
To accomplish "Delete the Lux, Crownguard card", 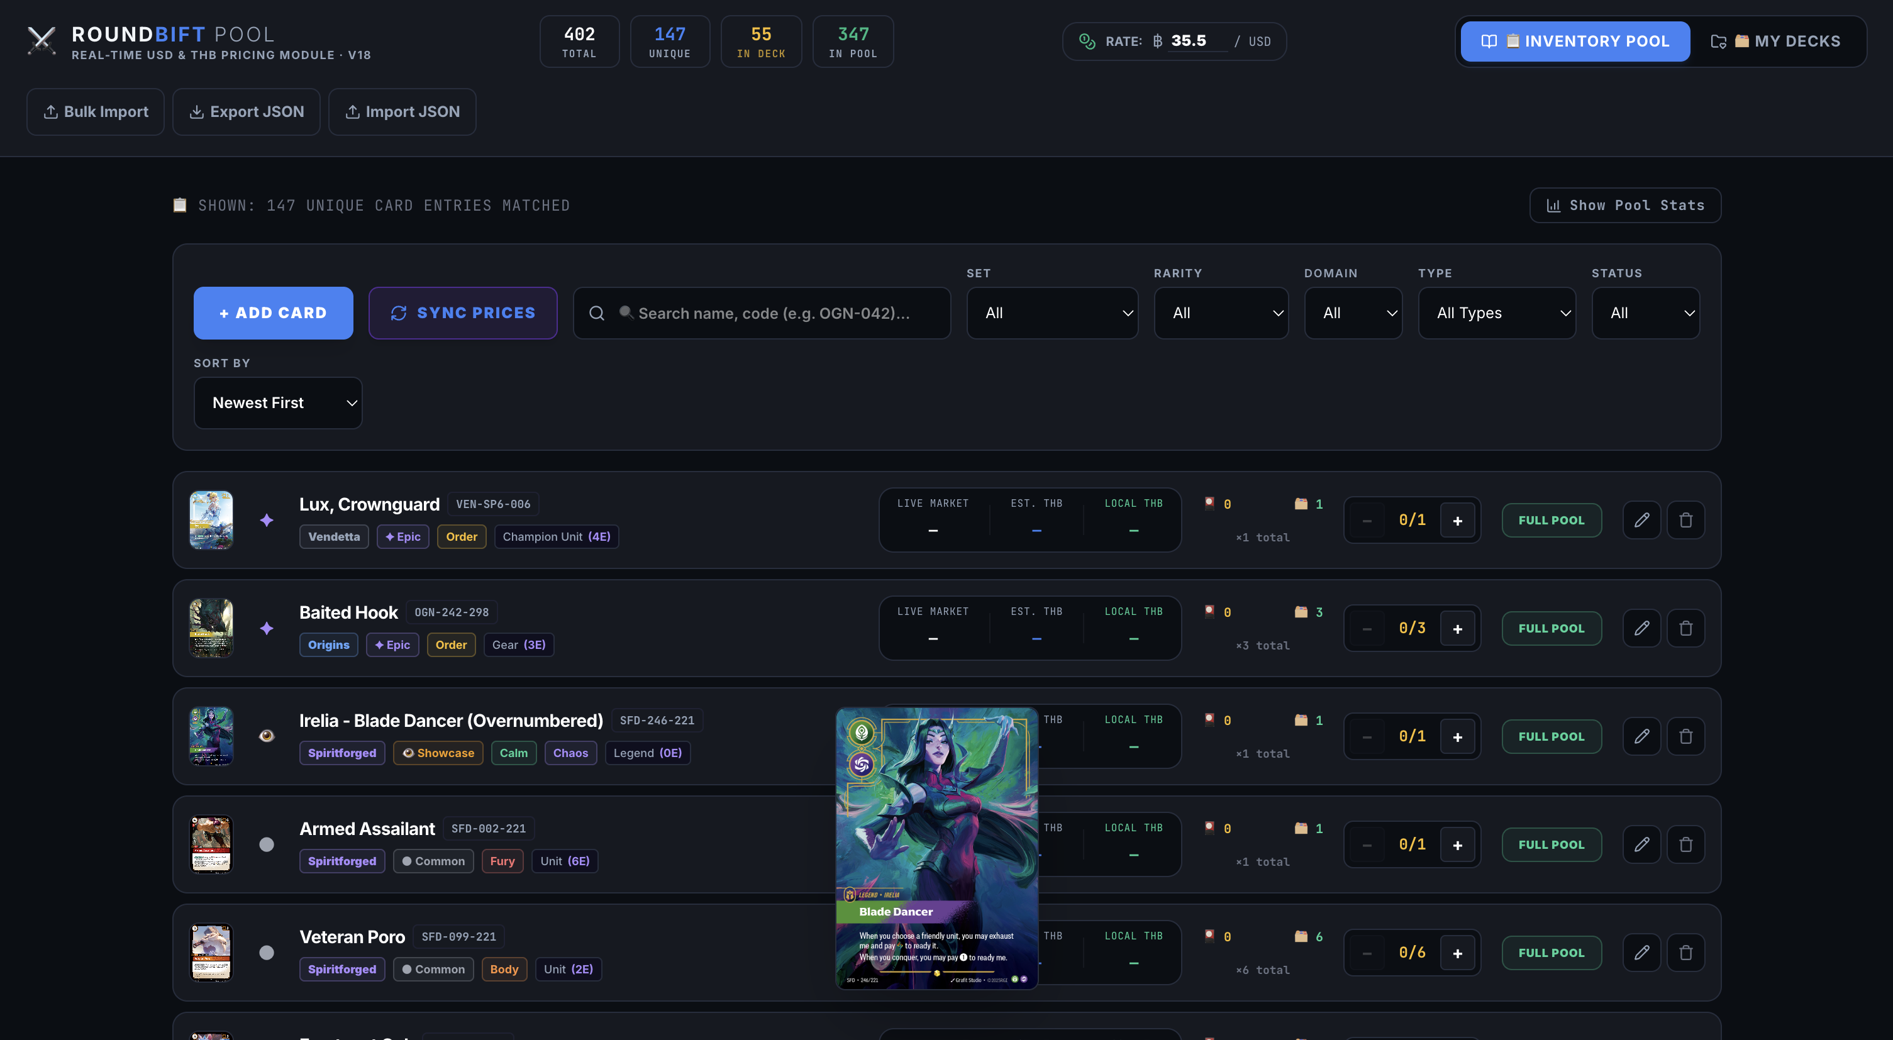I will click(1685, 520).
